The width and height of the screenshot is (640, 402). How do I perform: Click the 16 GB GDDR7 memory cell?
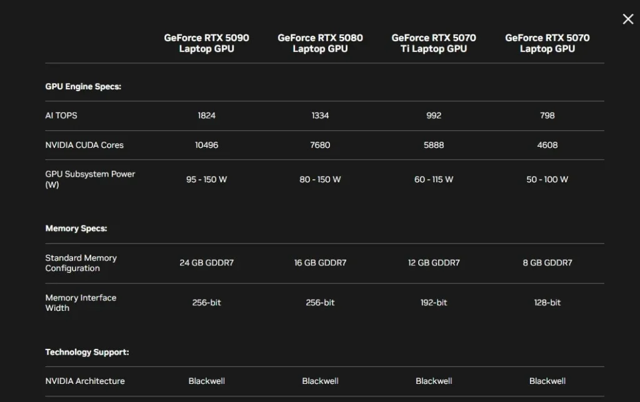(x=320, y=263)
